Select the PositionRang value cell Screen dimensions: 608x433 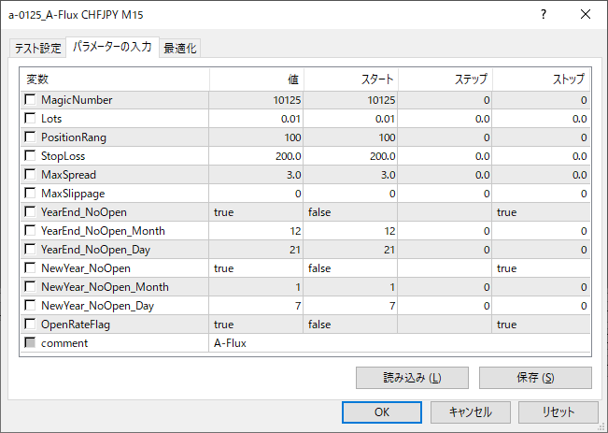click(257, 137)
